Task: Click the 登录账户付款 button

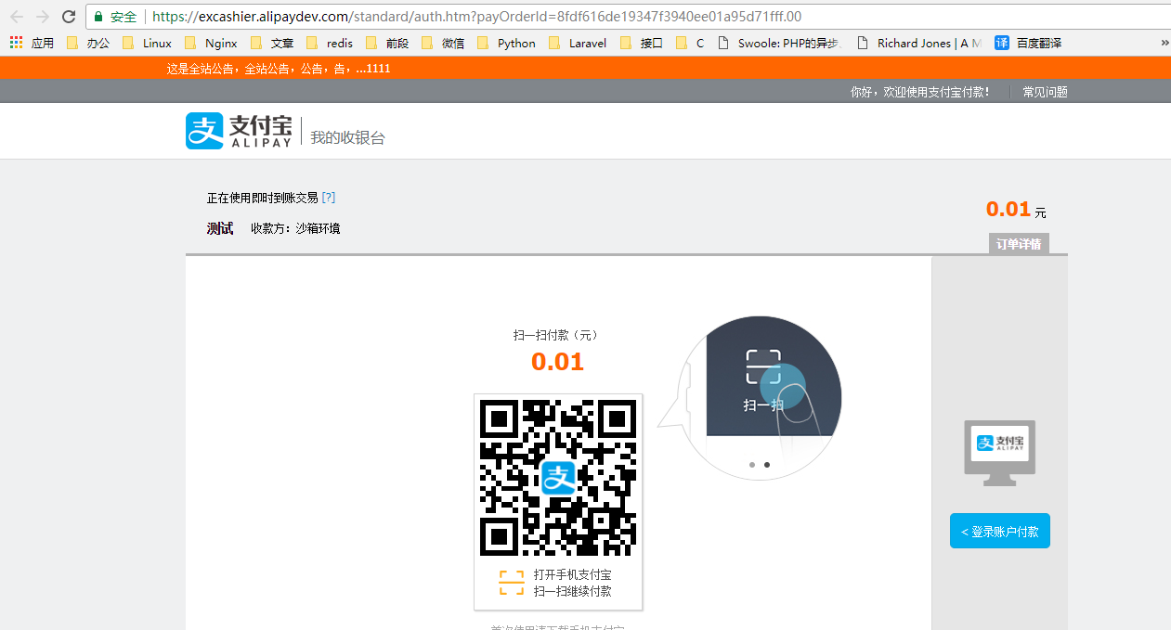Action: 999,532
